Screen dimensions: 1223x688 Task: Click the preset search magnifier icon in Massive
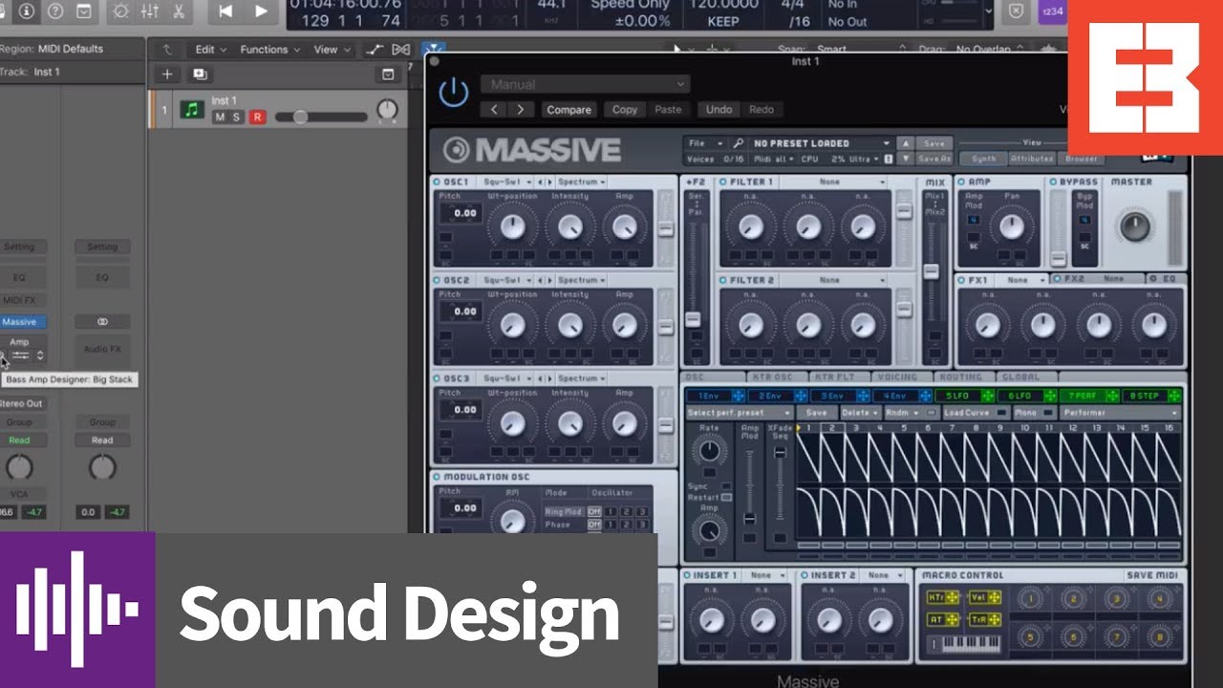tap(739, 143)
